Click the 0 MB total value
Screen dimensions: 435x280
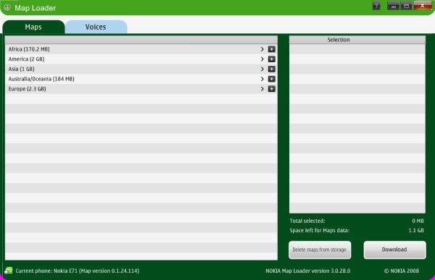418,221
